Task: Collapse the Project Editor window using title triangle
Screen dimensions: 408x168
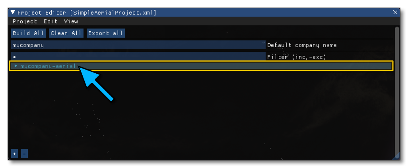Action: point(13,12)
